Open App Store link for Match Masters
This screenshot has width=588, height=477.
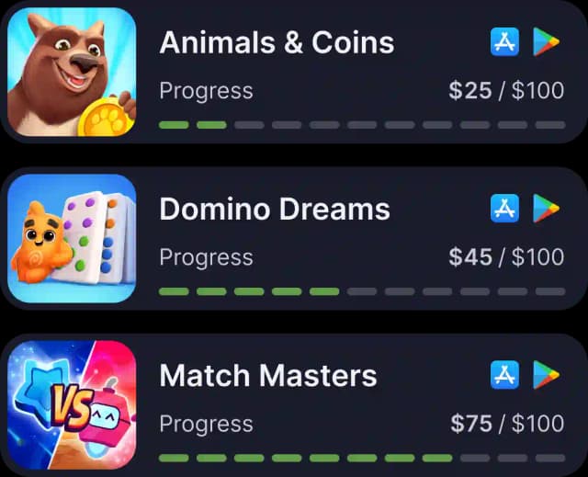coord(504,375)
